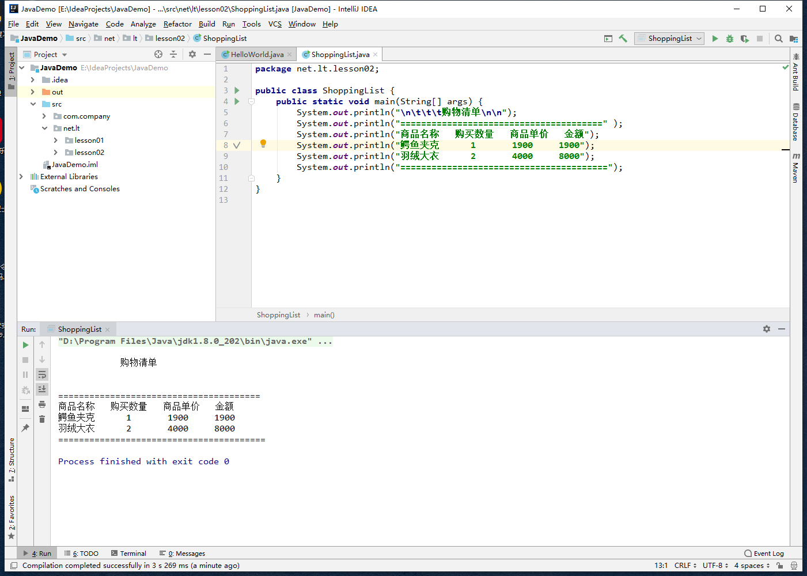Open Project Structure dialog icon
The image size is (807, 576).
(794, 39)
